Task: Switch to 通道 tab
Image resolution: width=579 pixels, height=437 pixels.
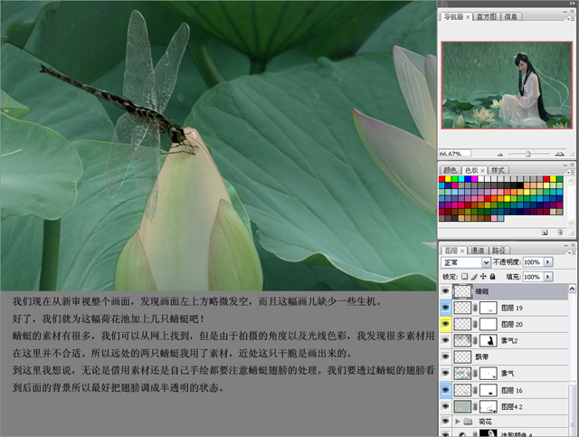Action: [x=478, y=251]
